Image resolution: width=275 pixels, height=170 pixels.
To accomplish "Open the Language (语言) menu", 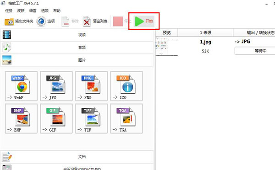I will [33, 11].
